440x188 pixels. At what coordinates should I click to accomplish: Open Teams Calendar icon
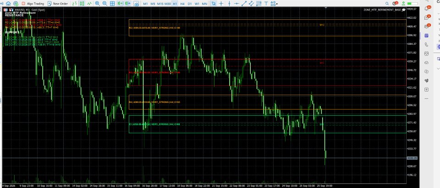coord(427,36)
